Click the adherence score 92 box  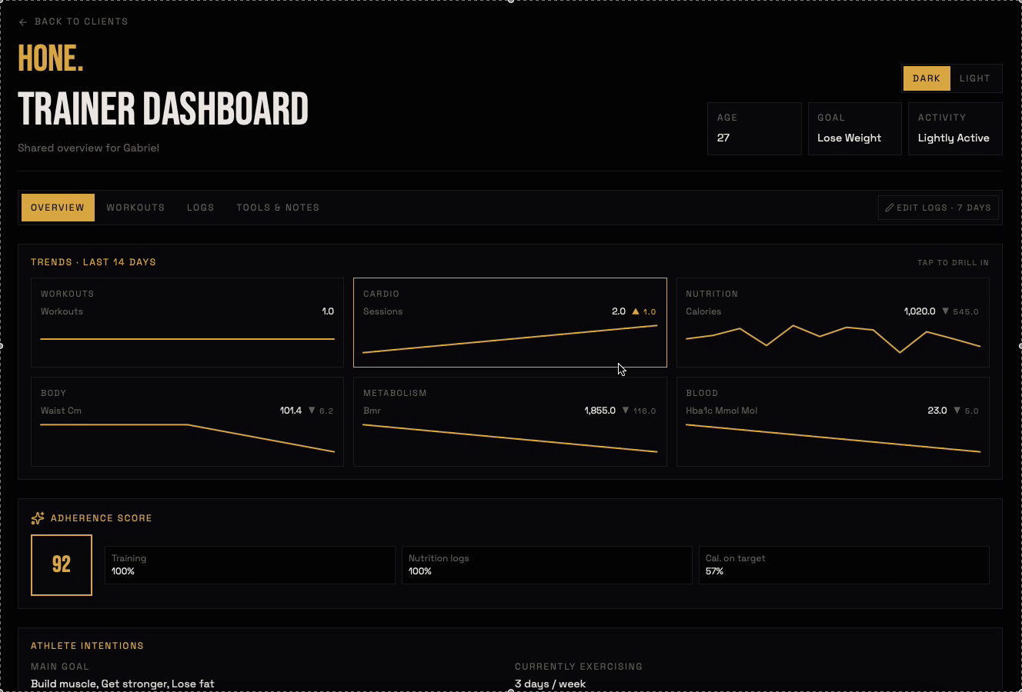click(x=62, y=565)
